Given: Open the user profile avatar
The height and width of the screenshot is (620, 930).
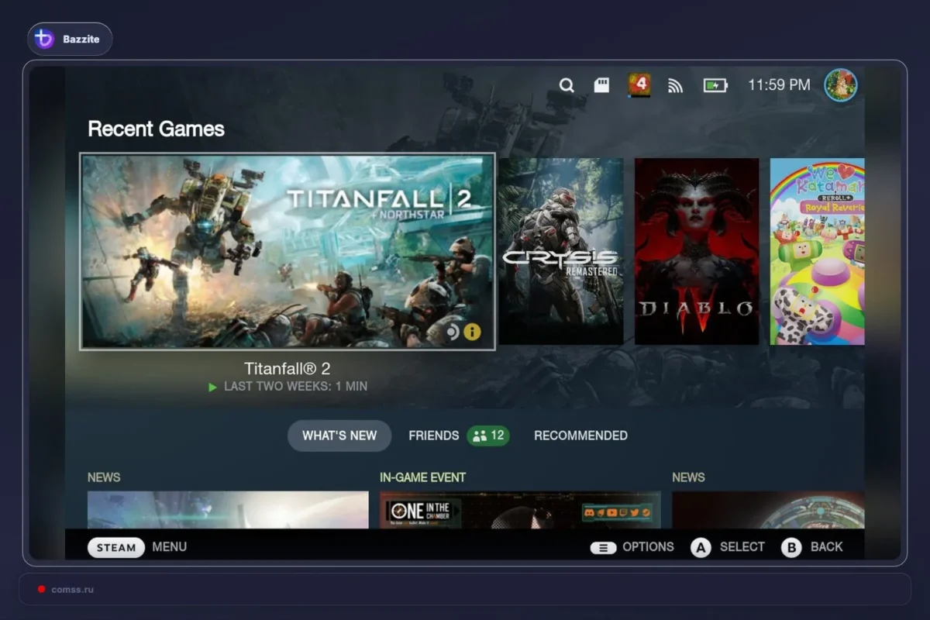Looking at the screenshot, I should (x=841, y=85).
